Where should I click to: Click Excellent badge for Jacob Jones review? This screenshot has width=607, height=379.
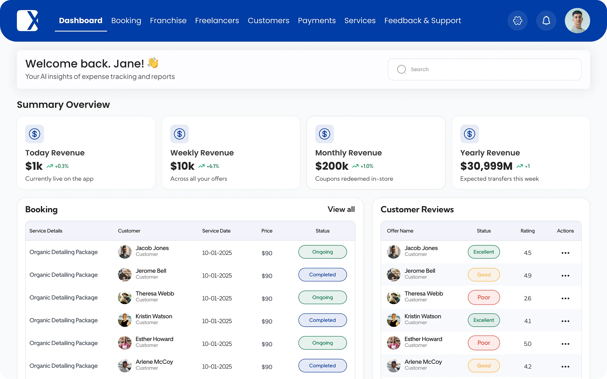tap(484, 252)
